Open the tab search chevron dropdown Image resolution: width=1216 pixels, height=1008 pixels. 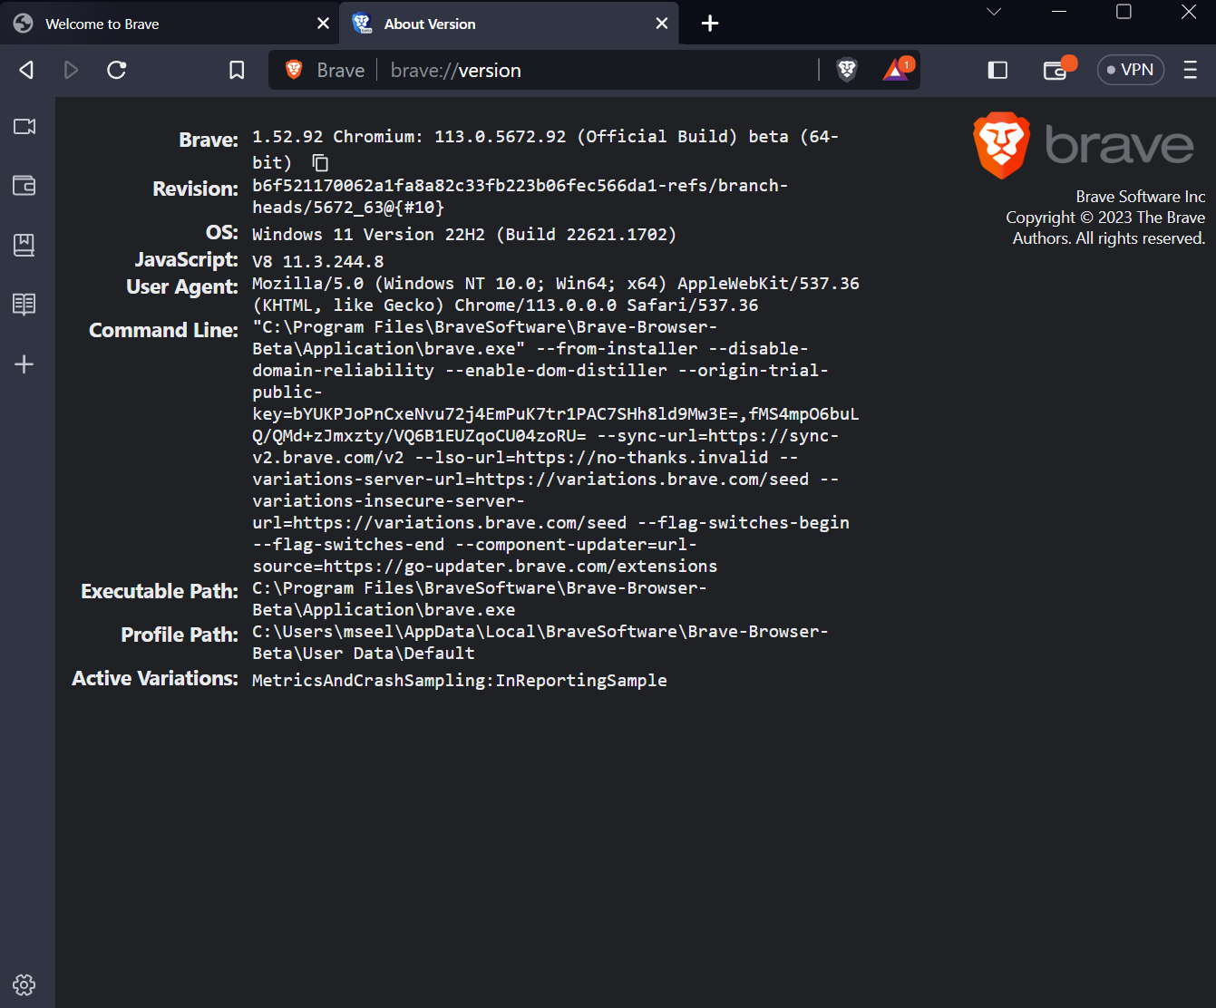(994, 12)
